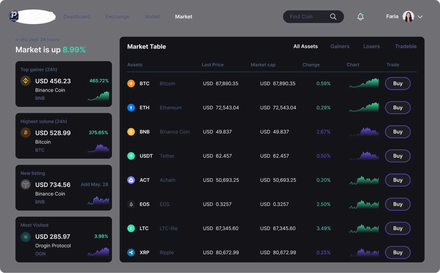
Task: Switch to the Losers tab
Action: tap(371, 47)
